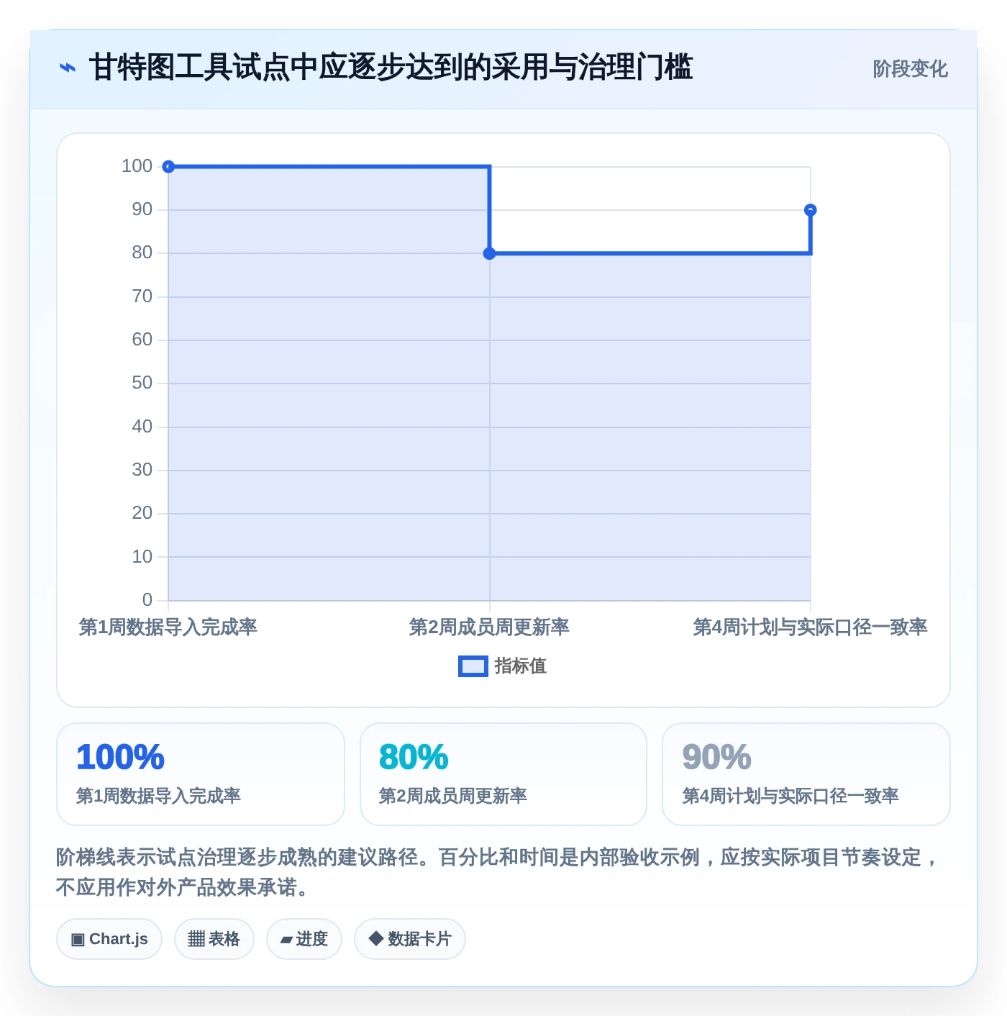Viewport: 1007px width, 1016px height.
Task: Click the title 甘特图工具试点中应逐步达到的采用与治理门槛
Action: pos(391,68)
